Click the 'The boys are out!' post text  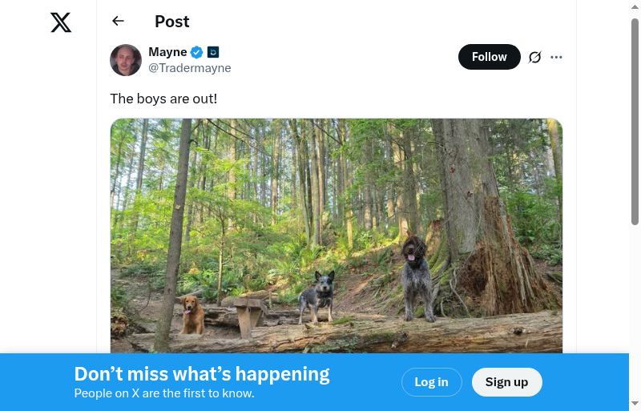[163, 99]
